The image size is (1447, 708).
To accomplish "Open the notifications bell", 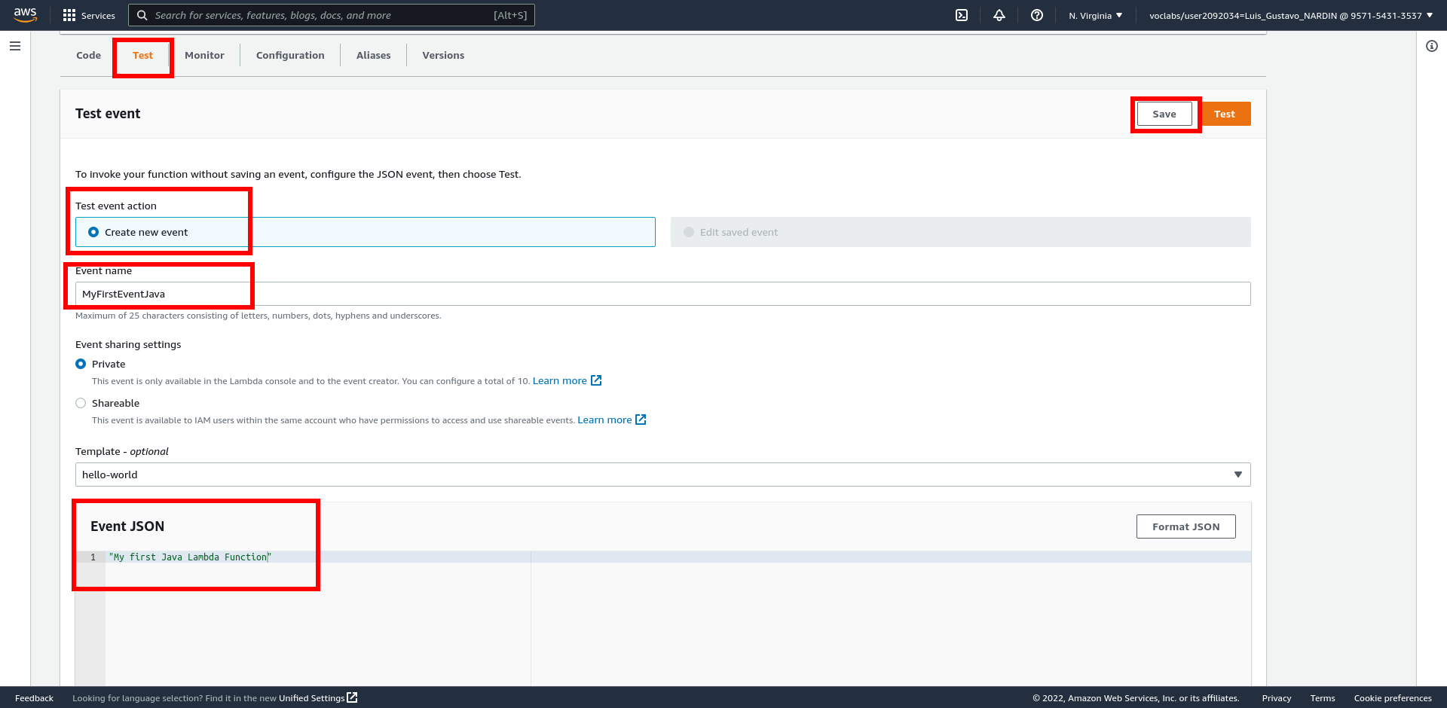I will (x=999, y=15).
